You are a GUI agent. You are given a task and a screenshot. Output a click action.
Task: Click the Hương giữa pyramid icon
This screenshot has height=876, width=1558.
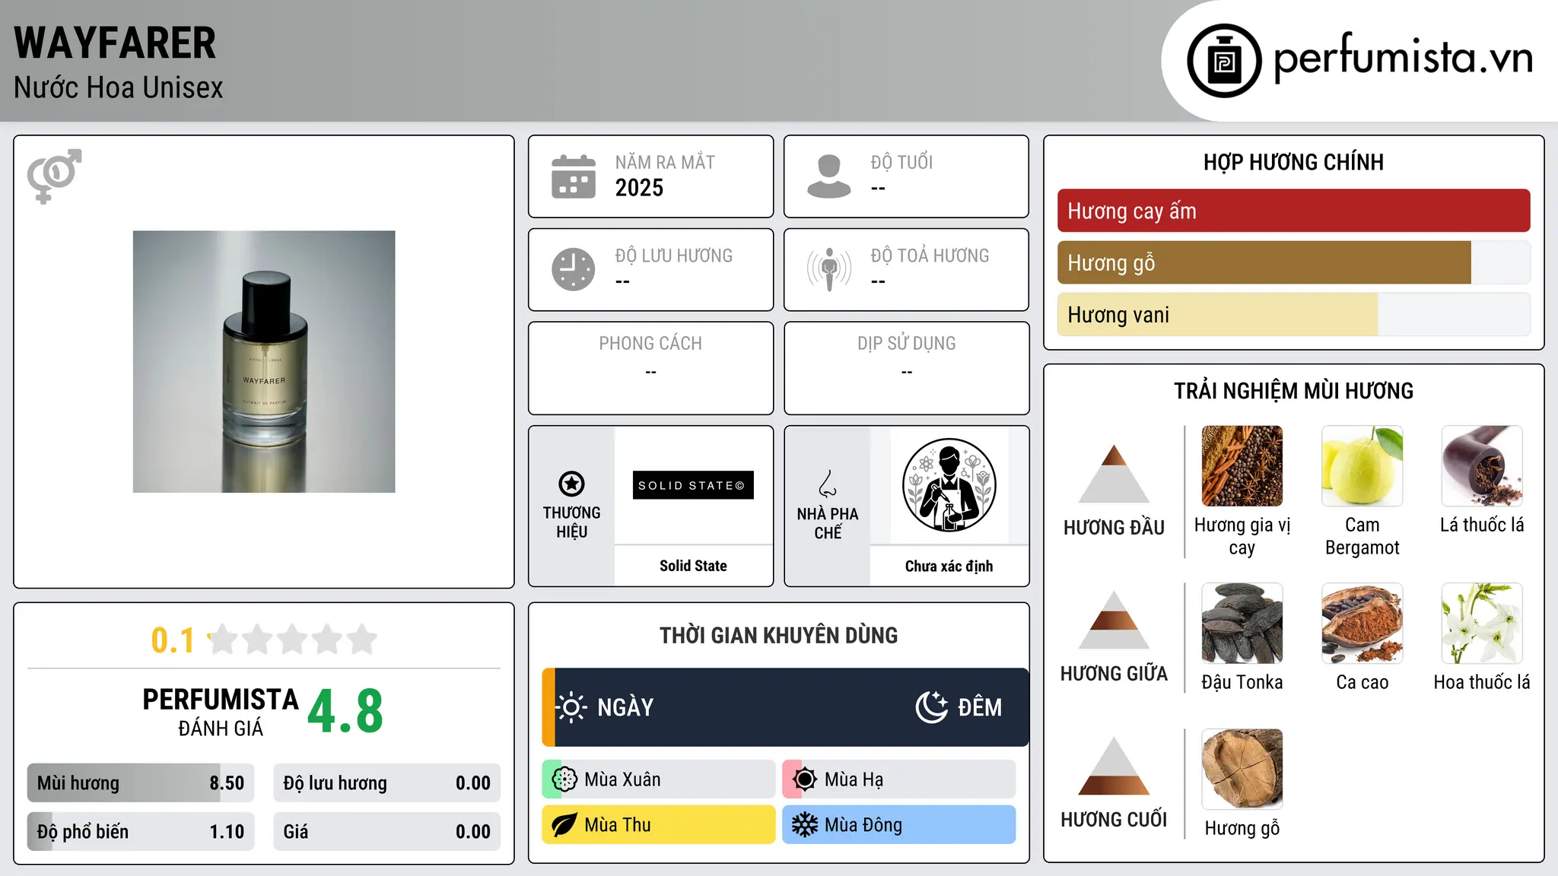1114,620
